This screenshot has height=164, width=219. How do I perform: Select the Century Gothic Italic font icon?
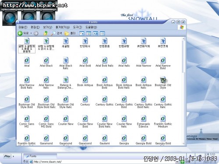tap(163, 99)
